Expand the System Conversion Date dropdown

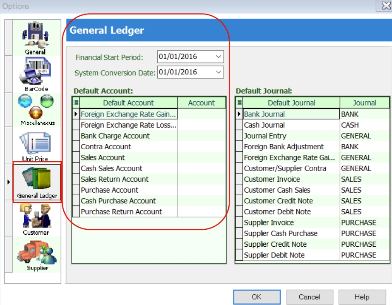[219, 72]
